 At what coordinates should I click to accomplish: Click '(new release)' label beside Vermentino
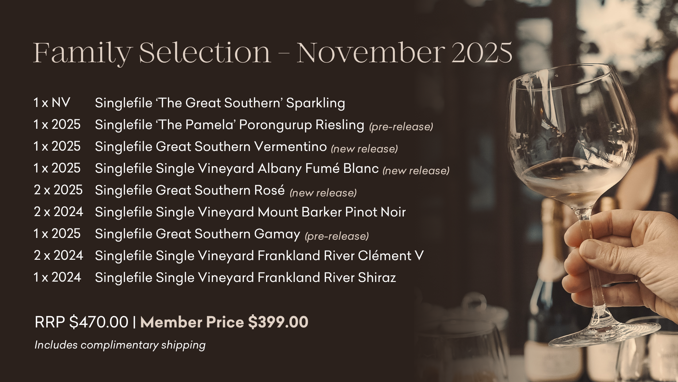click(x=364, y=149)
